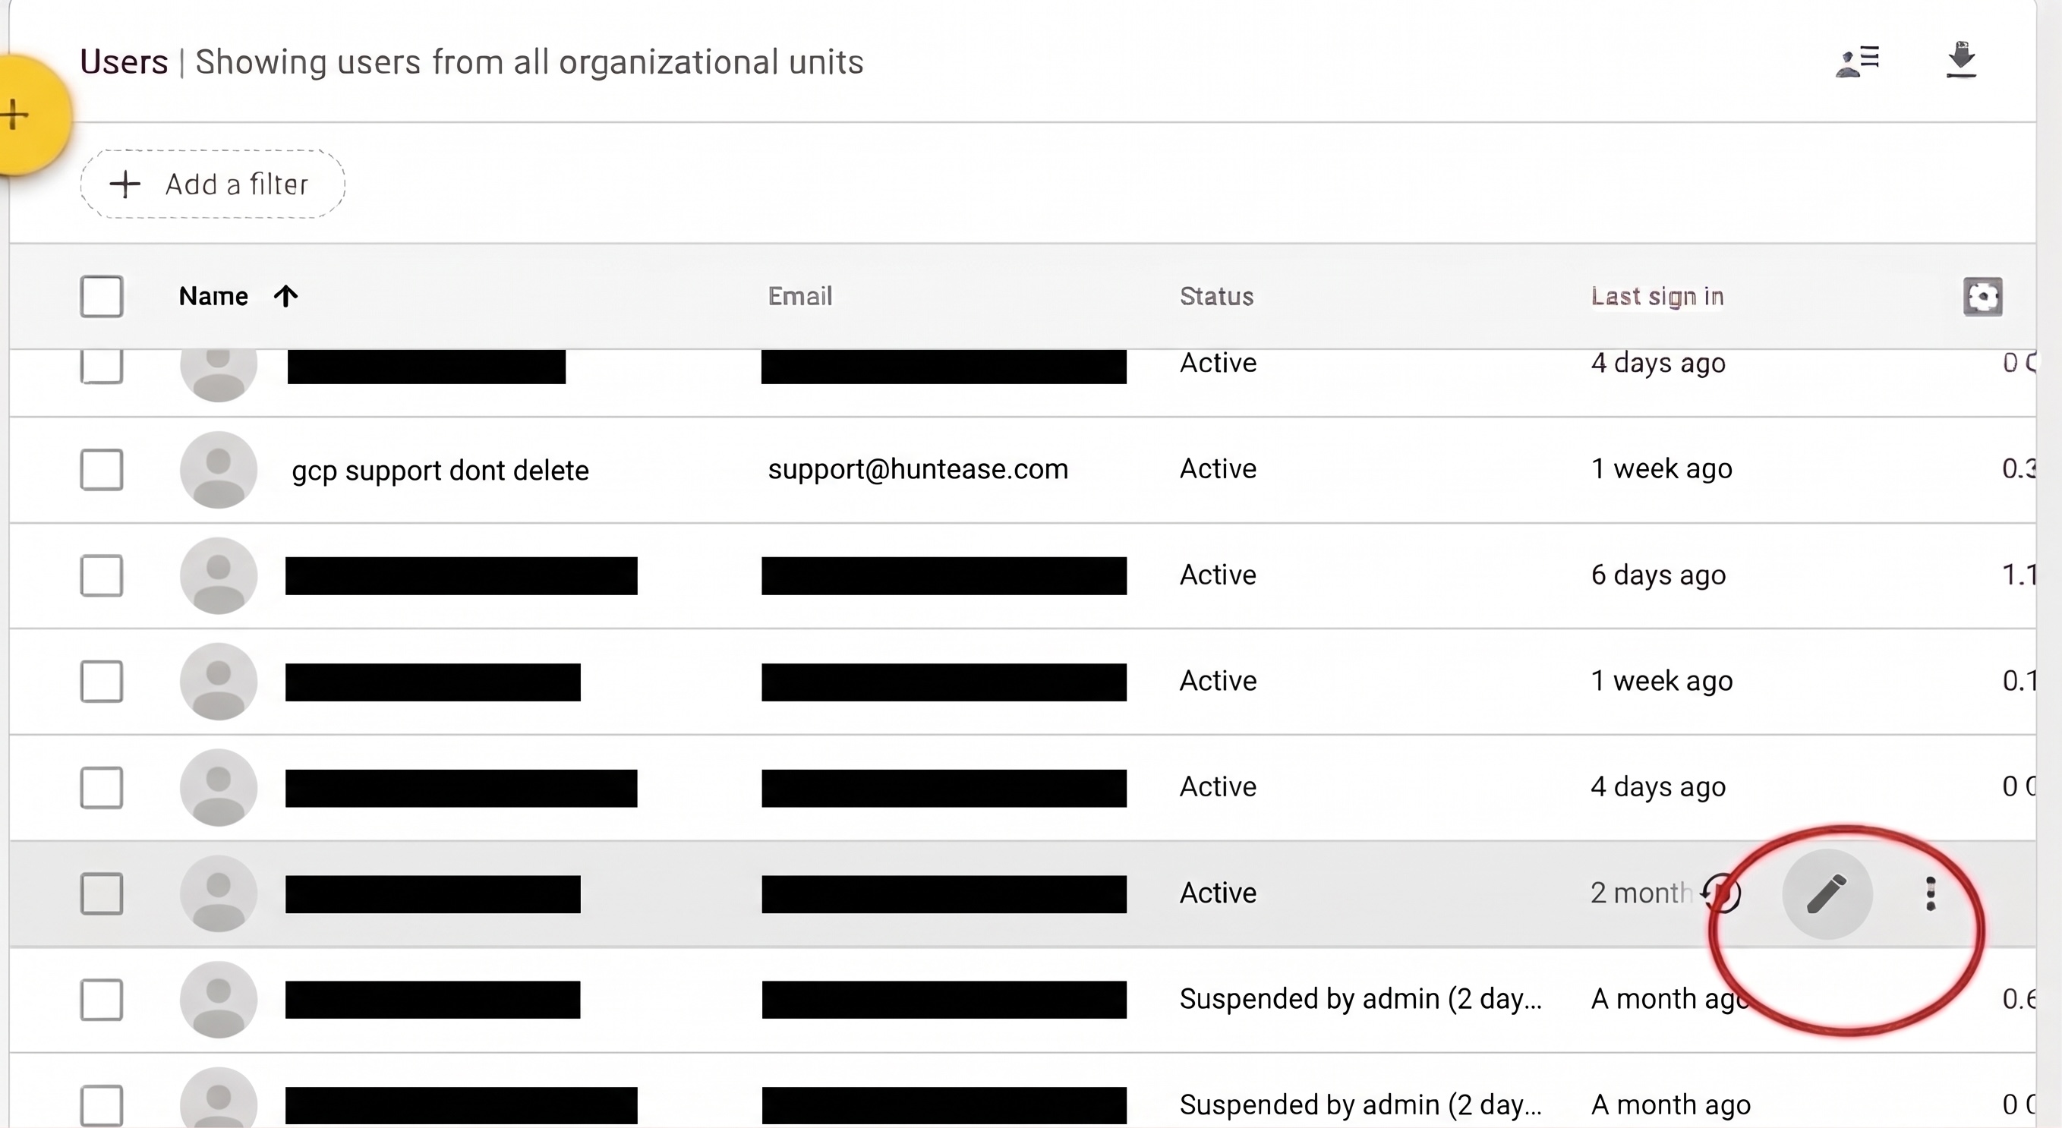
Task: Toggle the select-all checkbox in the header
Action: click(102, 296)
